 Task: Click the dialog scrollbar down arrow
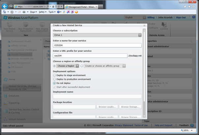pos(144,116)
